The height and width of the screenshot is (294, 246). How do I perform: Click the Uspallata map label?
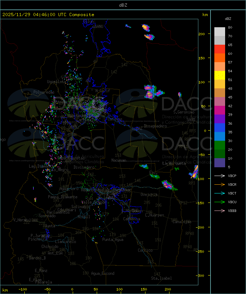(x=56, y=82)
